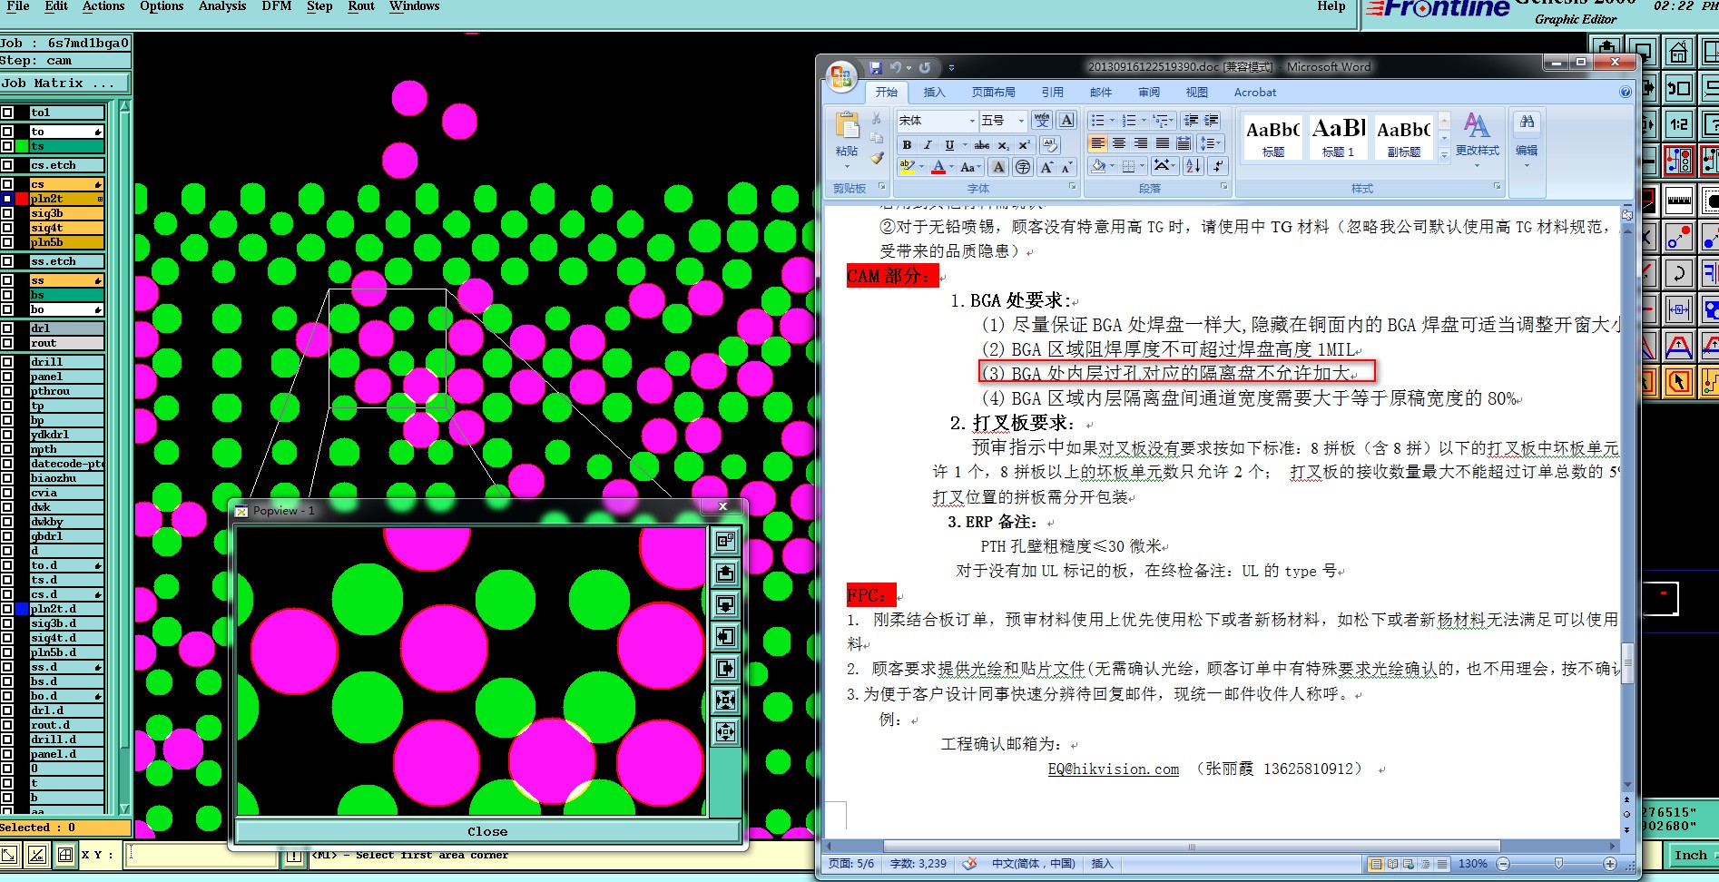1719x882 pixels.
Task: Toggle visibility box for layer drill
Action: [7, 362]
